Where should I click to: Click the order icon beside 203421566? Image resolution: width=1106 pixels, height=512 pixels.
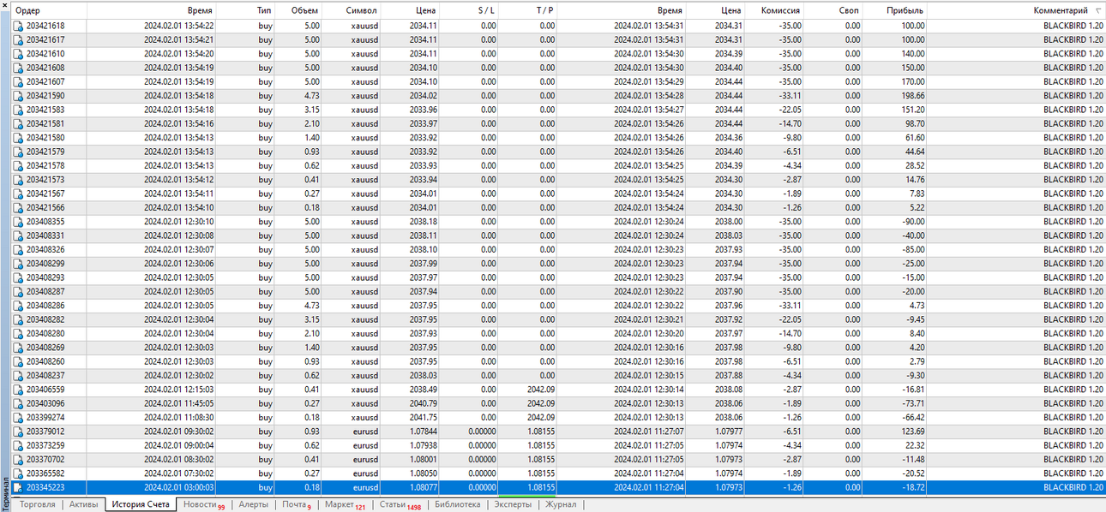click(18, 207)
